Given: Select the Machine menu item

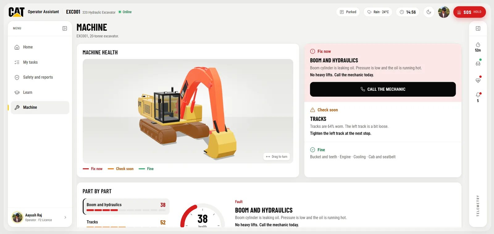Looking at the screenshot, I should [40, 107].
